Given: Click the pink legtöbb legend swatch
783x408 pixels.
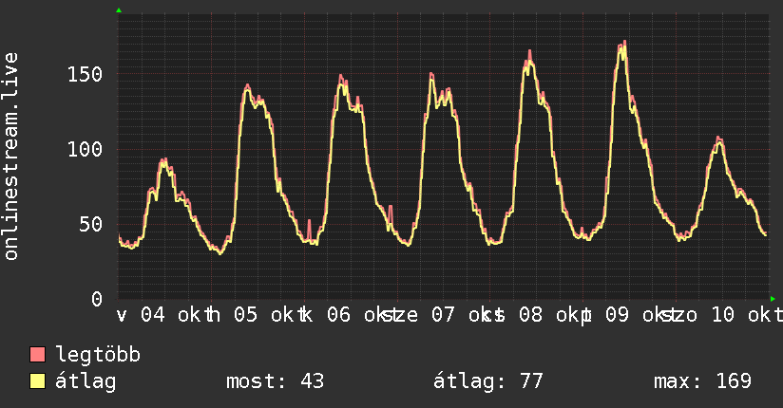Looking at the screenshot, I should [x=37, y=355].
